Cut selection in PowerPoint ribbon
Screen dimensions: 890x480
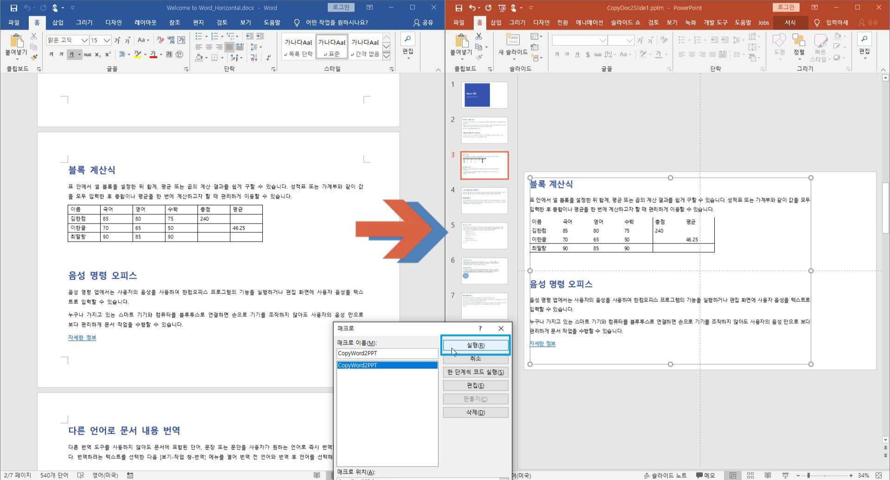479,36
